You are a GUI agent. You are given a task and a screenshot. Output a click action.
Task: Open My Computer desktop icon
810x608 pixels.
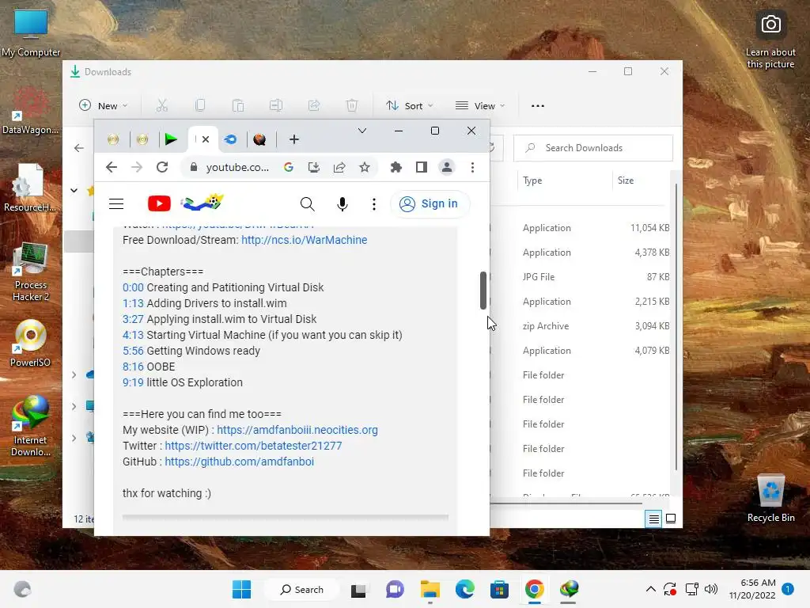click(x=31, y=32)
